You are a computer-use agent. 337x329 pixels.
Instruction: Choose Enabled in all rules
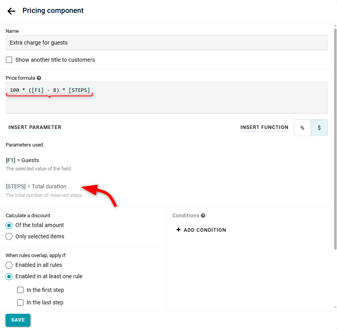click(x=9, y=265)
